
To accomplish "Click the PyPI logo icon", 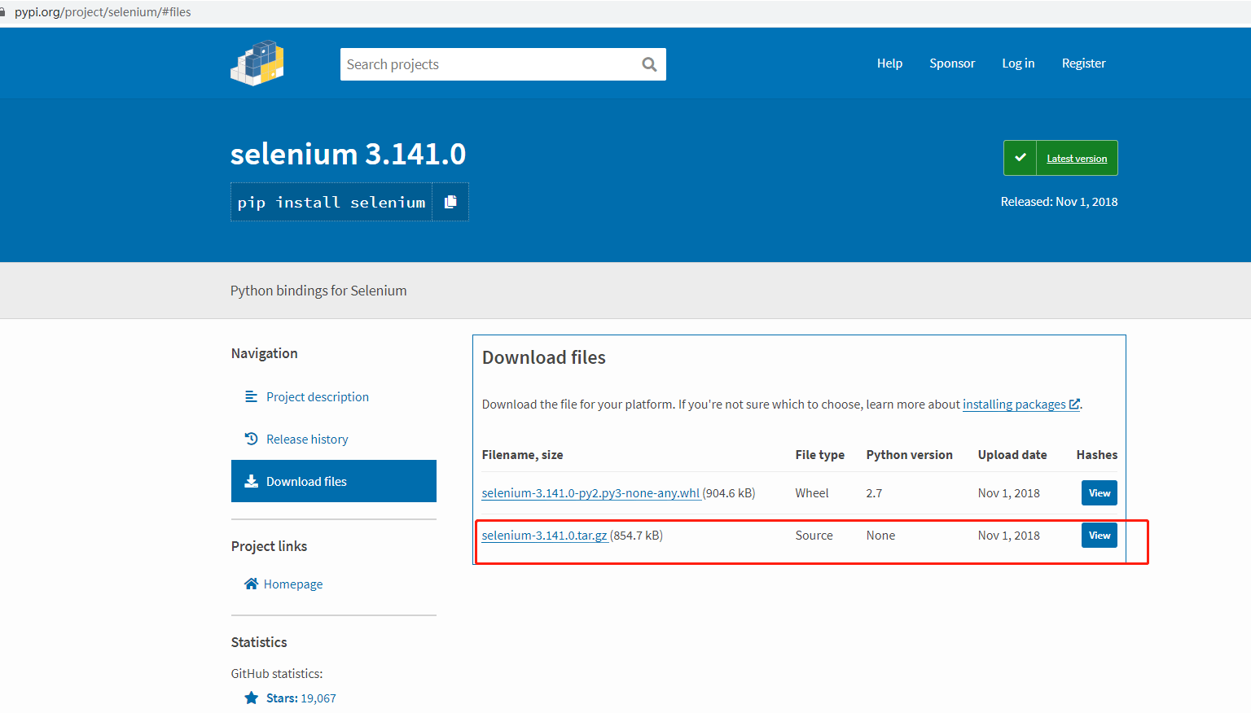I will (x=257, y=63).
